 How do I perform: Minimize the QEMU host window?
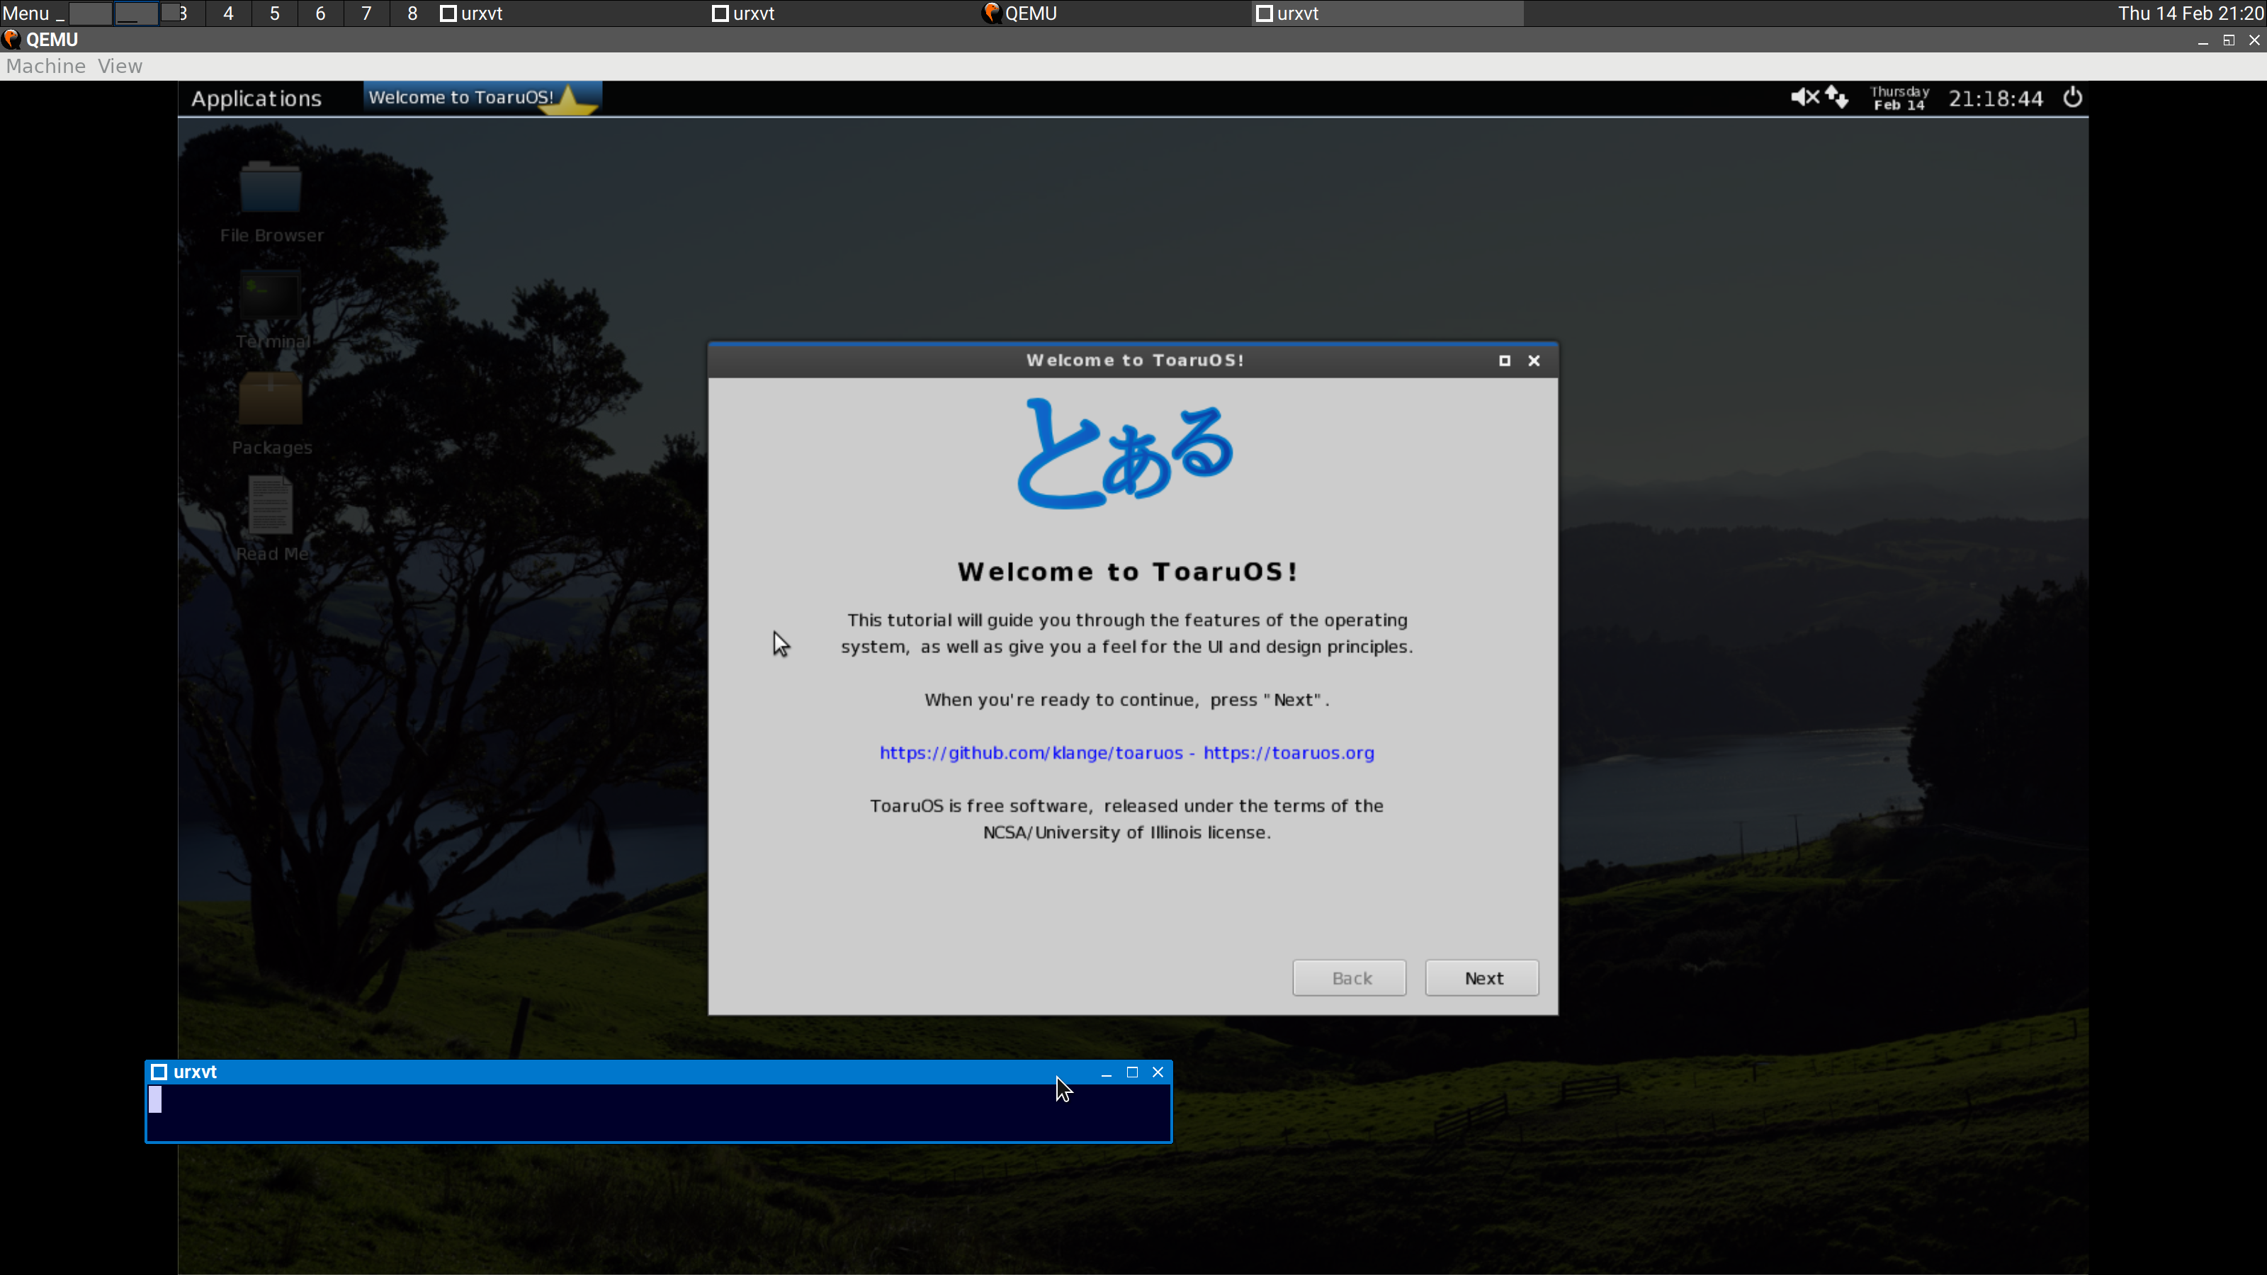[x=2203, y=40]
